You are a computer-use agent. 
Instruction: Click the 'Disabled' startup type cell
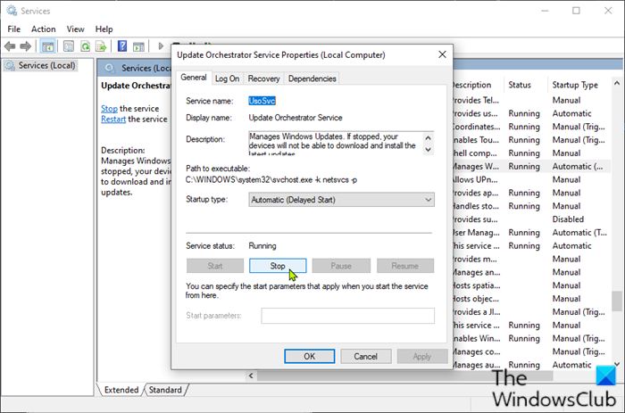pos(568,219)
